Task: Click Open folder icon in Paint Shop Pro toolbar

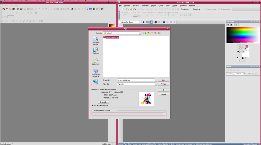Action: pyautogui.click(x=127, y=9)
